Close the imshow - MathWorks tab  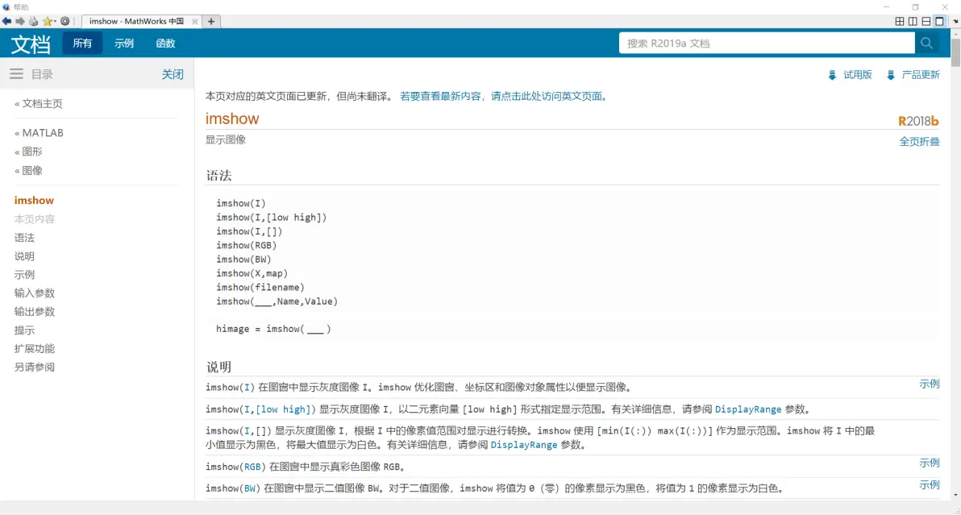coord(195,22)
